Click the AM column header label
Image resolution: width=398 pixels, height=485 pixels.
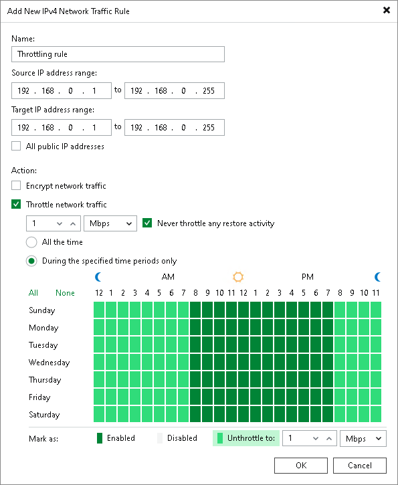click(168, 277)
